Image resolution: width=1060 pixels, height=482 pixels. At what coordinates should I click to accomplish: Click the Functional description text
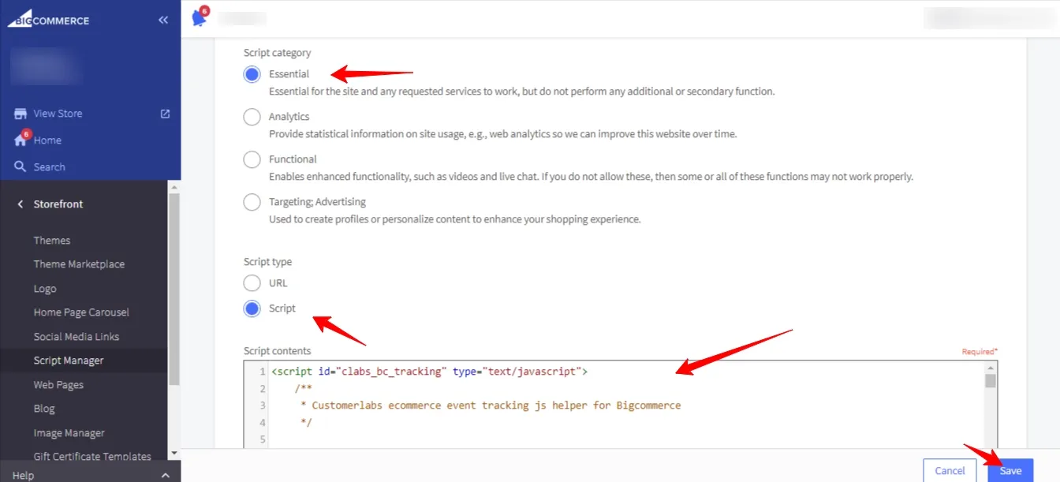click(x=591, y=177)
